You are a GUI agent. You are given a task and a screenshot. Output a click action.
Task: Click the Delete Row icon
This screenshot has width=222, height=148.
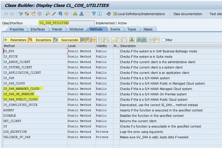(107, 40)
